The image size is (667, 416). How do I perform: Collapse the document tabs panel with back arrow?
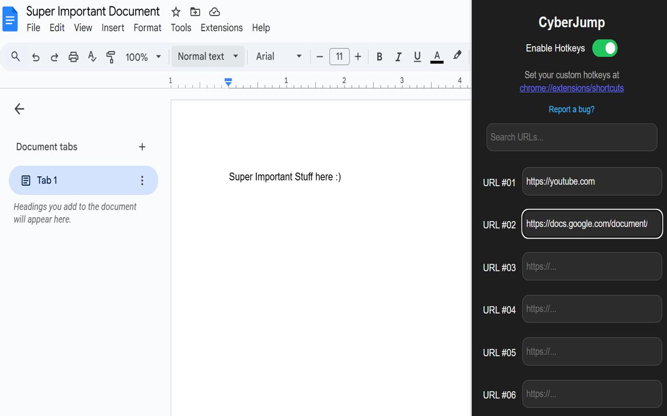coord(19,109)
